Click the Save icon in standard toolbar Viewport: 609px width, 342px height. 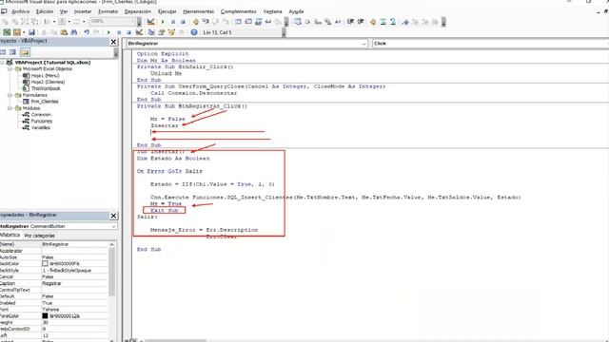[x=31, y=32]
